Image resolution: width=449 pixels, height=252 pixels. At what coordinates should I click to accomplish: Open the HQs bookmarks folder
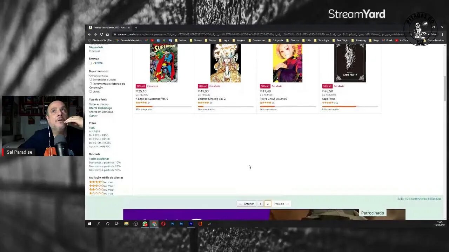click(307, 40)
